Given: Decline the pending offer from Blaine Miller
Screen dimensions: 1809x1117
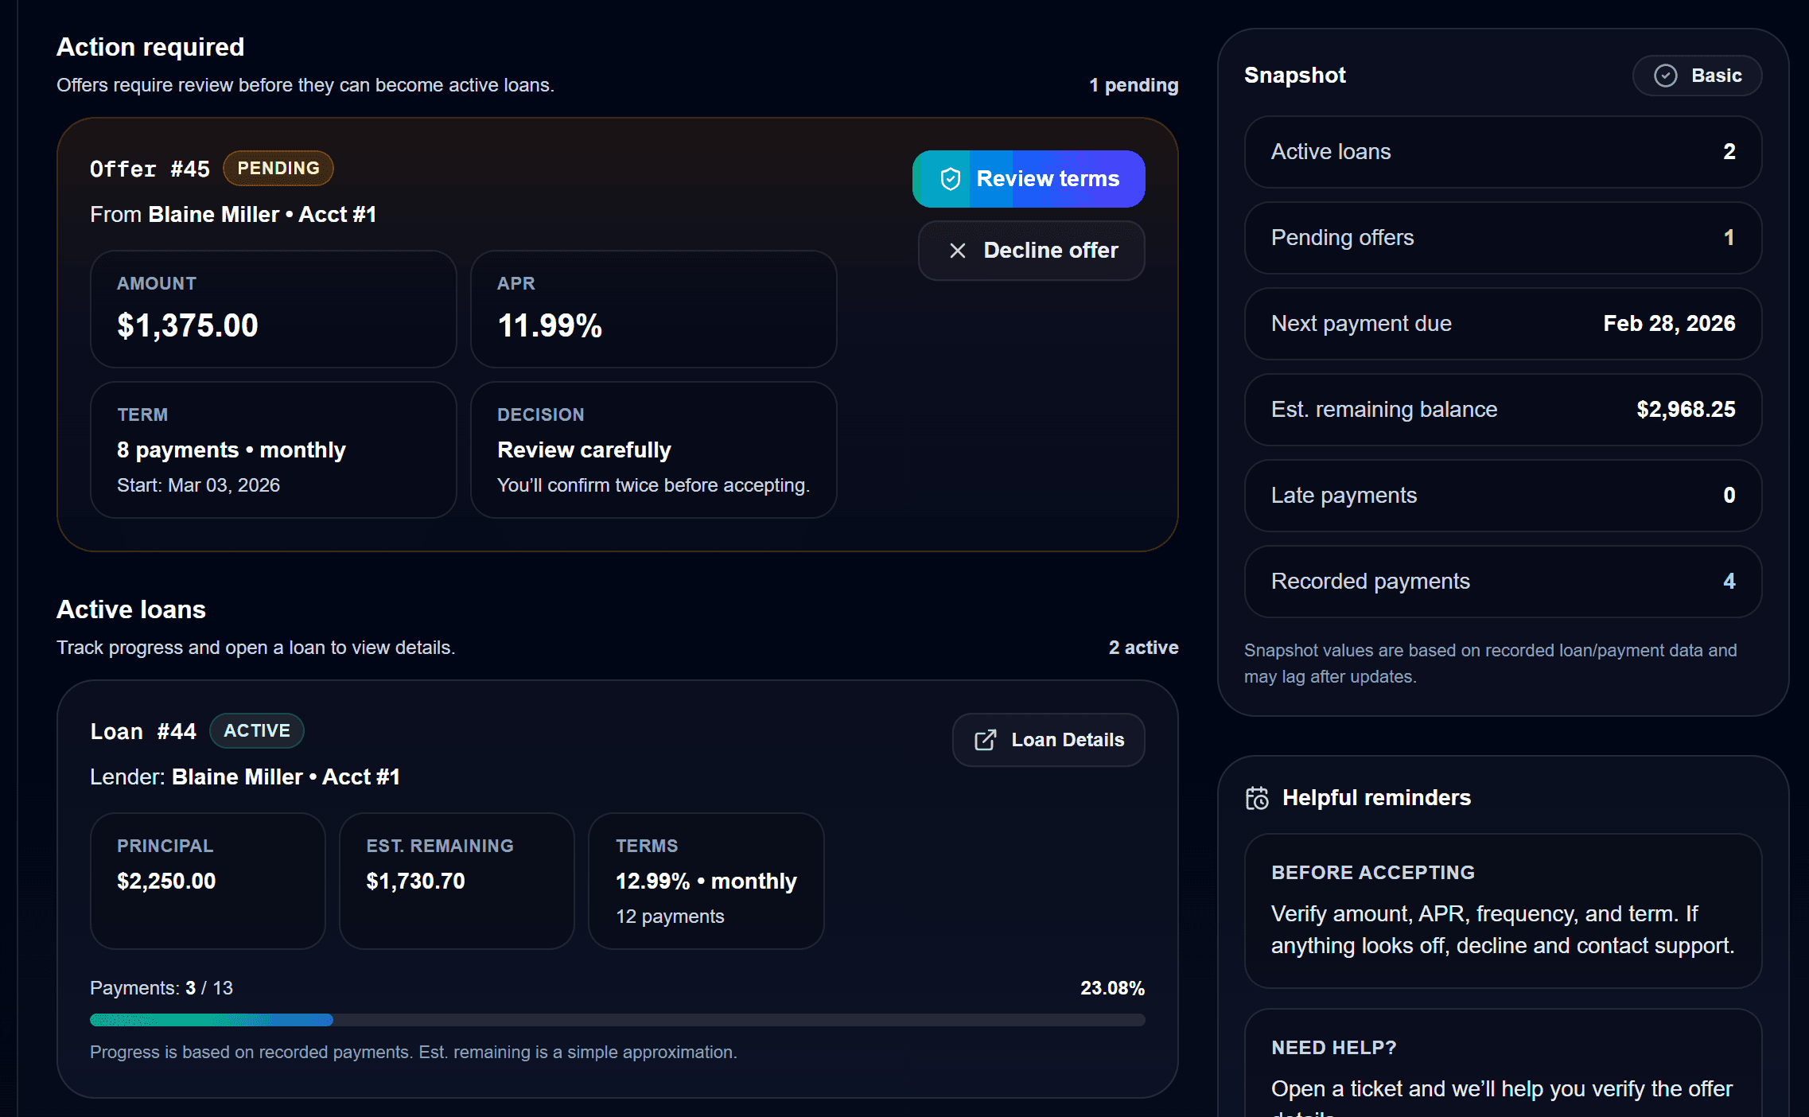Looking at the screenshot, I should [1031, 251].
